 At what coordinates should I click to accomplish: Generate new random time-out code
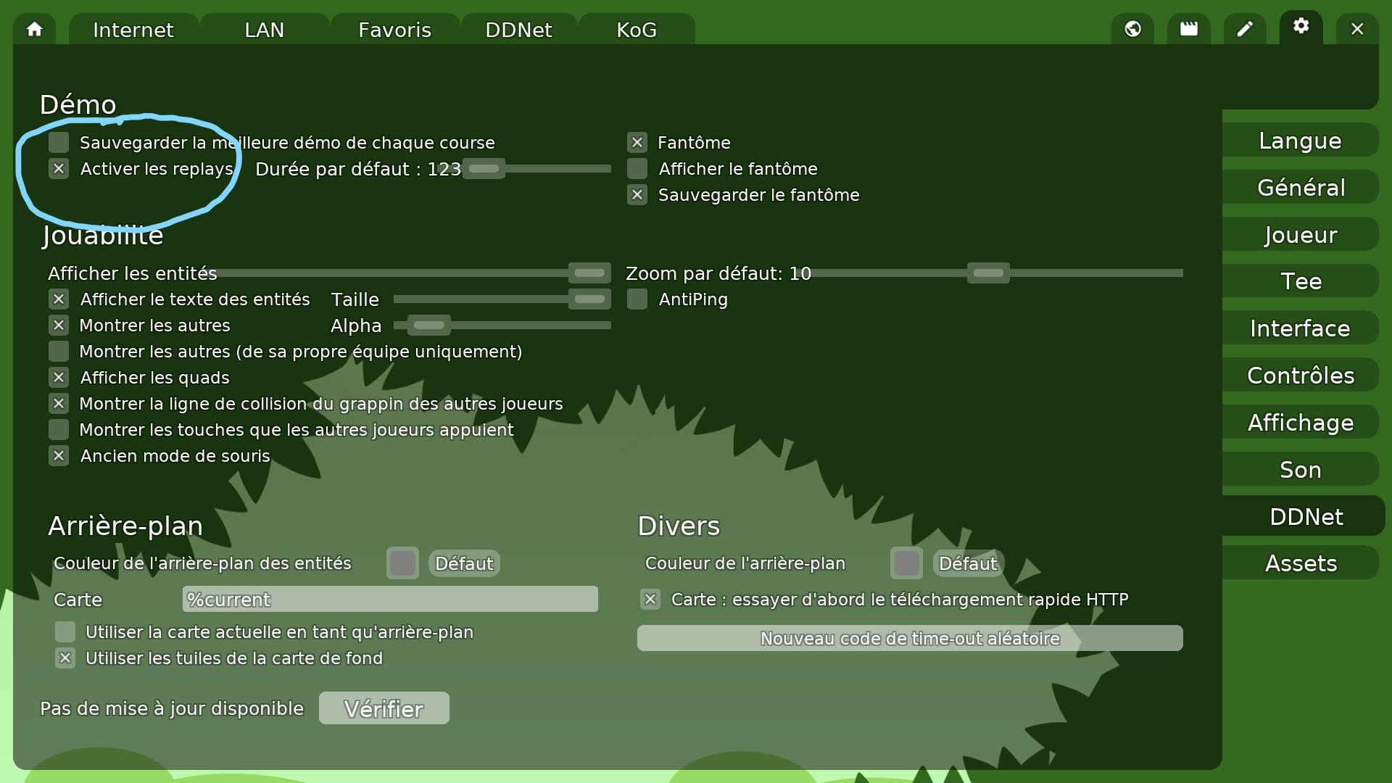pos(909,638)
